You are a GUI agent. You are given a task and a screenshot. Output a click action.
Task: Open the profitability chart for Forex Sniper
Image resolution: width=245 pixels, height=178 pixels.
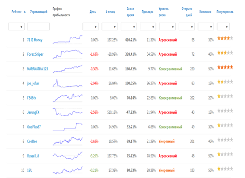(68, 54)
